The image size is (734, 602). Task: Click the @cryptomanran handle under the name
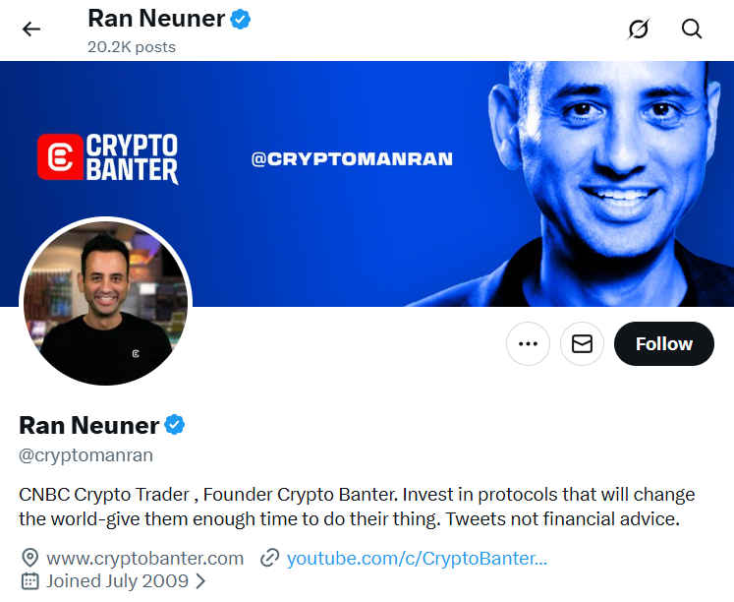click(x=86, y=455)
